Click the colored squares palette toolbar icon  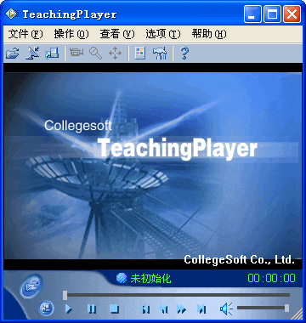140,53
